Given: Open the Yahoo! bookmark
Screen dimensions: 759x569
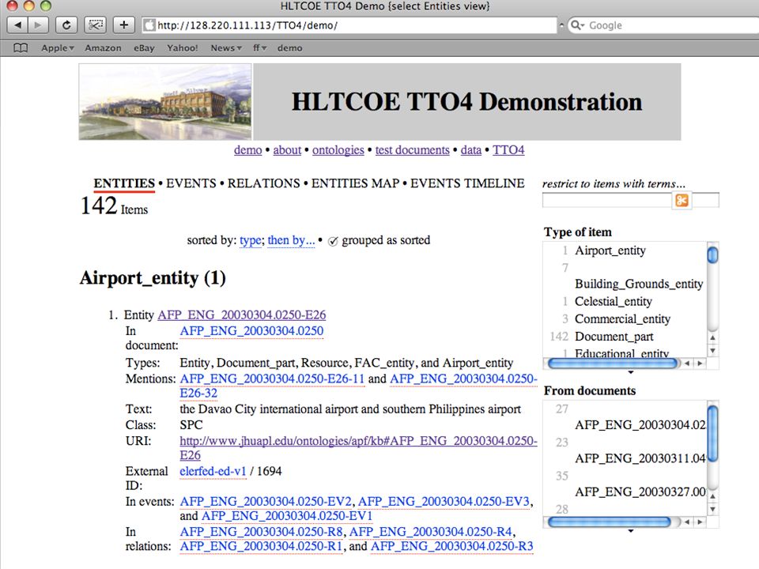Looking at the screenshot, I should click(x=183, y=48).
